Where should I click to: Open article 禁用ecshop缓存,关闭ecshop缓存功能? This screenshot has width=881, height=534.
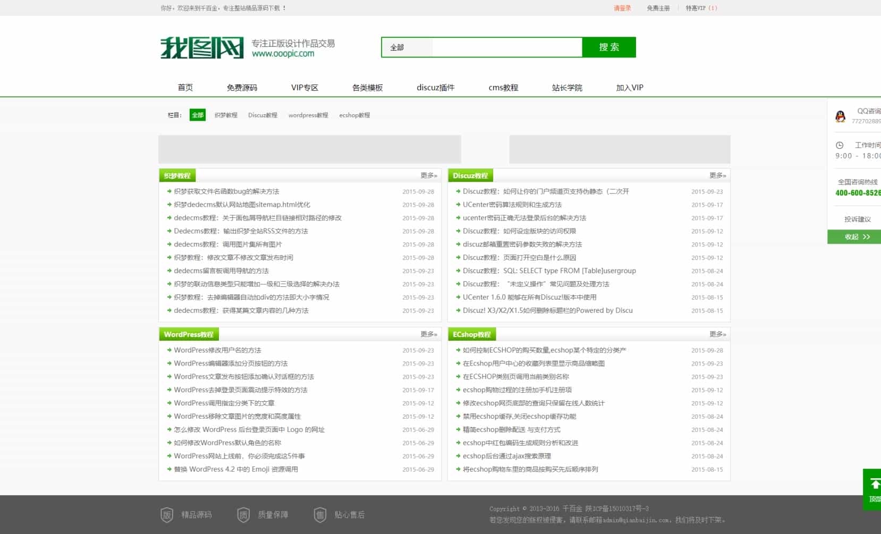[x=519, y=417]
